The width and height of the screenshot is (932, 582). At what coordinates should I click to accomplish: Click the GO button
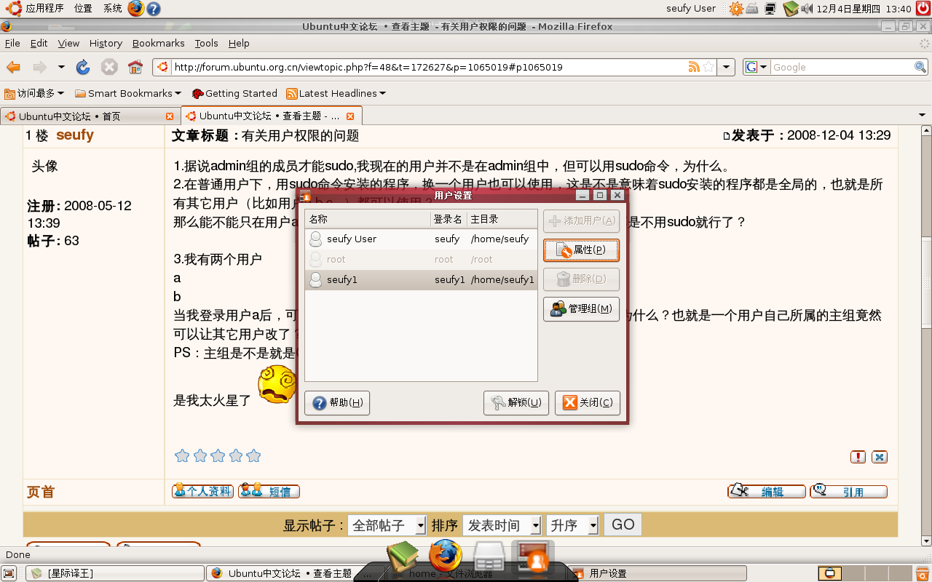pos(623,525)
